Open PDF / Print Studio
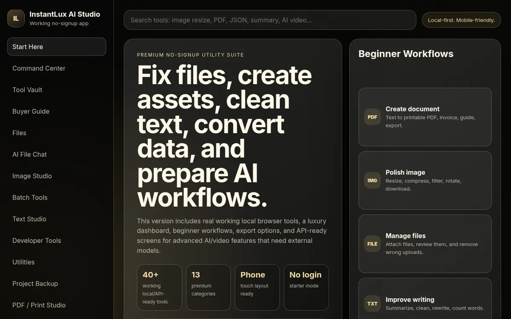Image resolution: width=511 pixels, height=319 pixels. [x=57, y=305]
